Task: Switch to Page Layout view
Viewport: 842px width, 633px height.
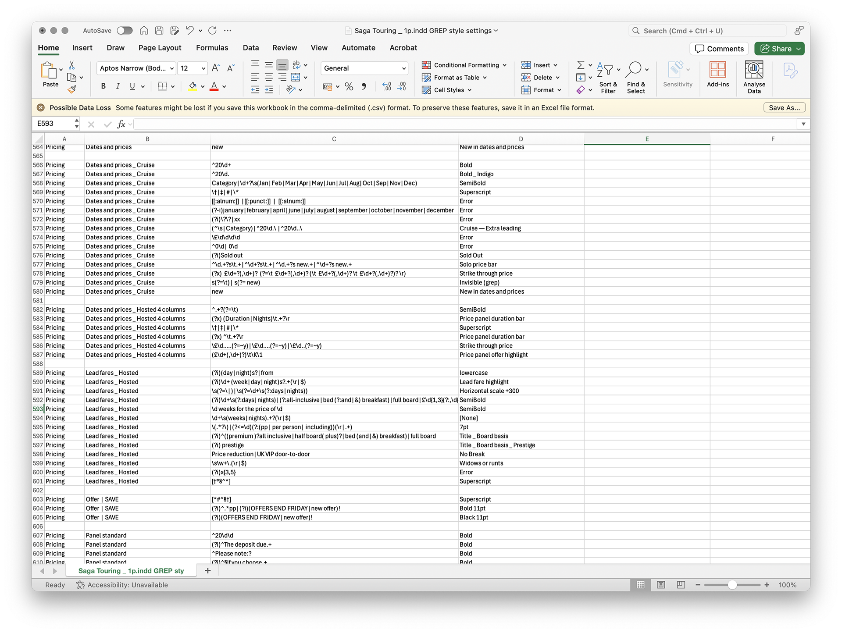Action: click(x=661, y=585)
